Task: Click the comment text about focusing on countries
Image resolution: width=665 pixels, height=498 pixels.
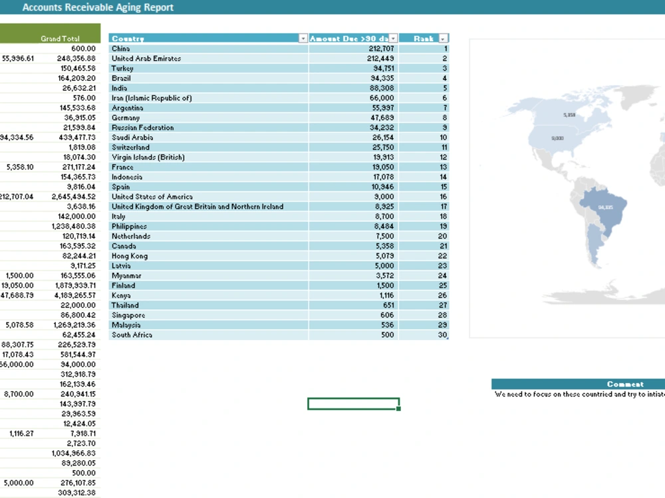Action: pyautogui.click(x=579, y=394)
